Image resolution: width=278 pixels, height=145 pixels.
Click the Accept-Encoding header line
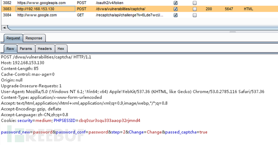click(31, 109)
